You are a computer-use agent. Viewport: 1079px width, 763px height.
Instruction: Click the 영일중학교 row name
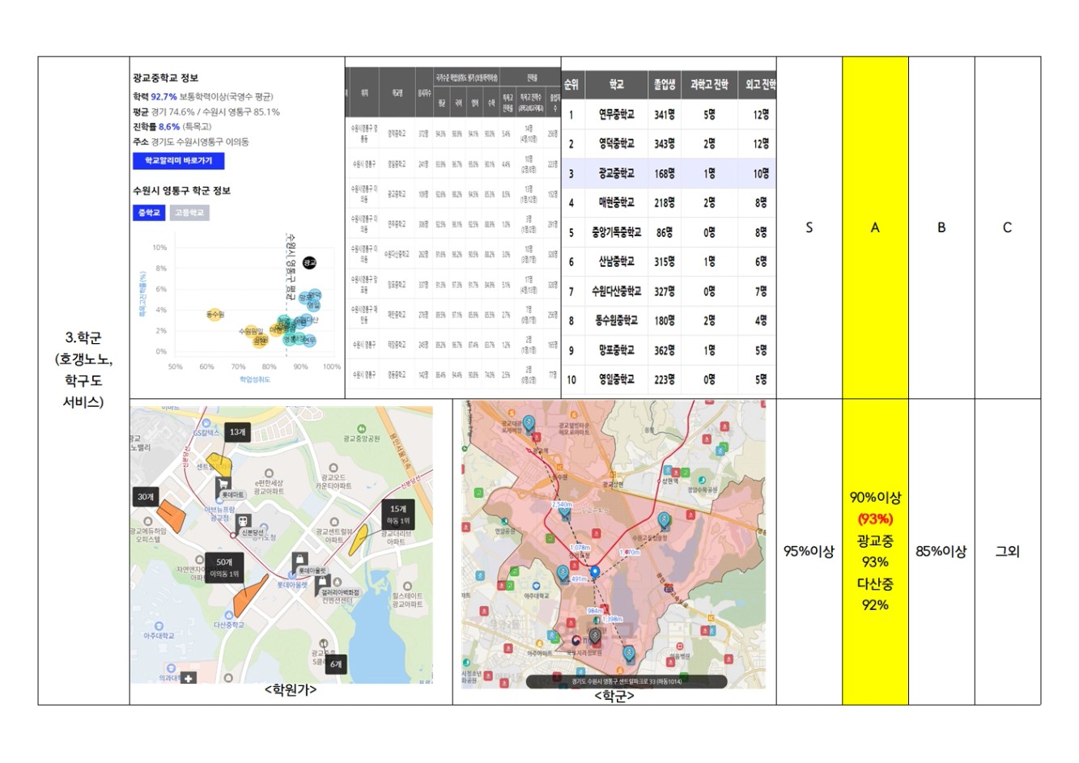(x=617, y=379)
